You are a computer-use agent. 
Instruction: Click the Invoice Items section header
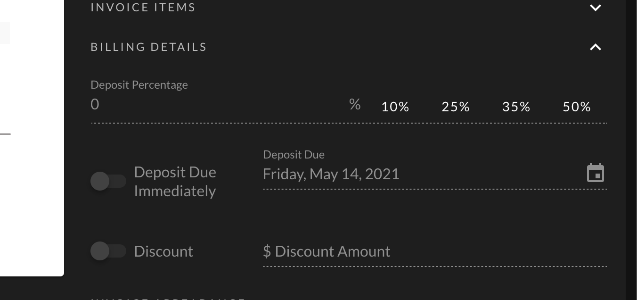point(143,8)
